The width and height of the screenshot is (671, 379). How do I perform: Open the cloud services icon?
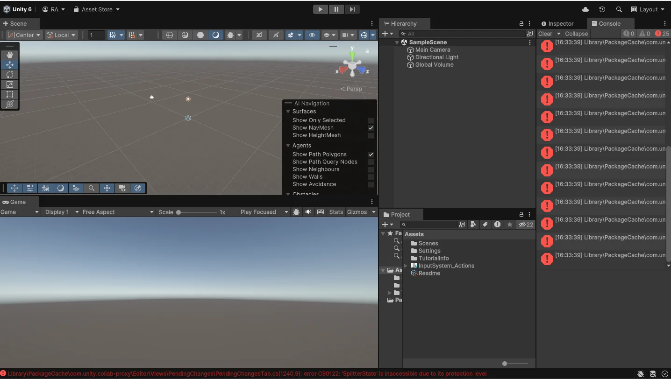point(585,9)
